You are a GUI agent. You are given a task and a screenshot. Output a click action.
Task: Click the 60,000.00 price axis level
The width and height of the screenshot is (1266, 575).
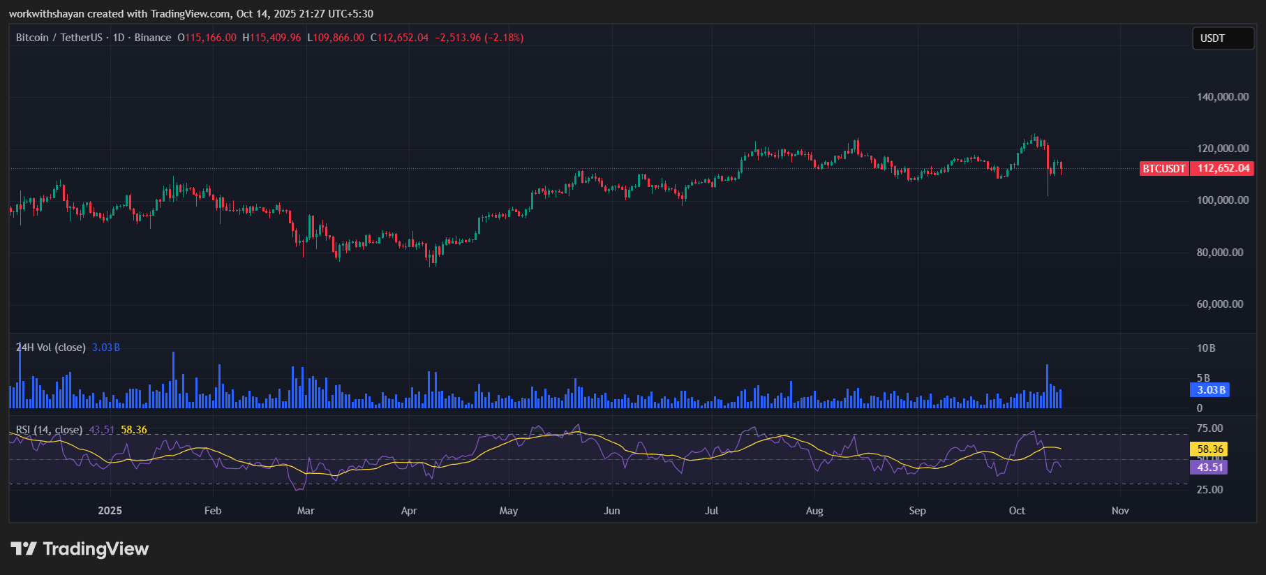click(1220, 304)
